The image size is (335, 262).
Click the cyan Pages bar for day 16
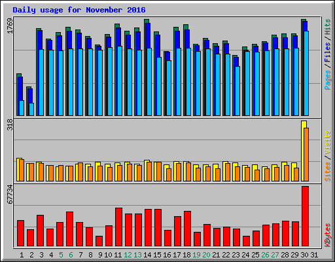pos(169,88)
